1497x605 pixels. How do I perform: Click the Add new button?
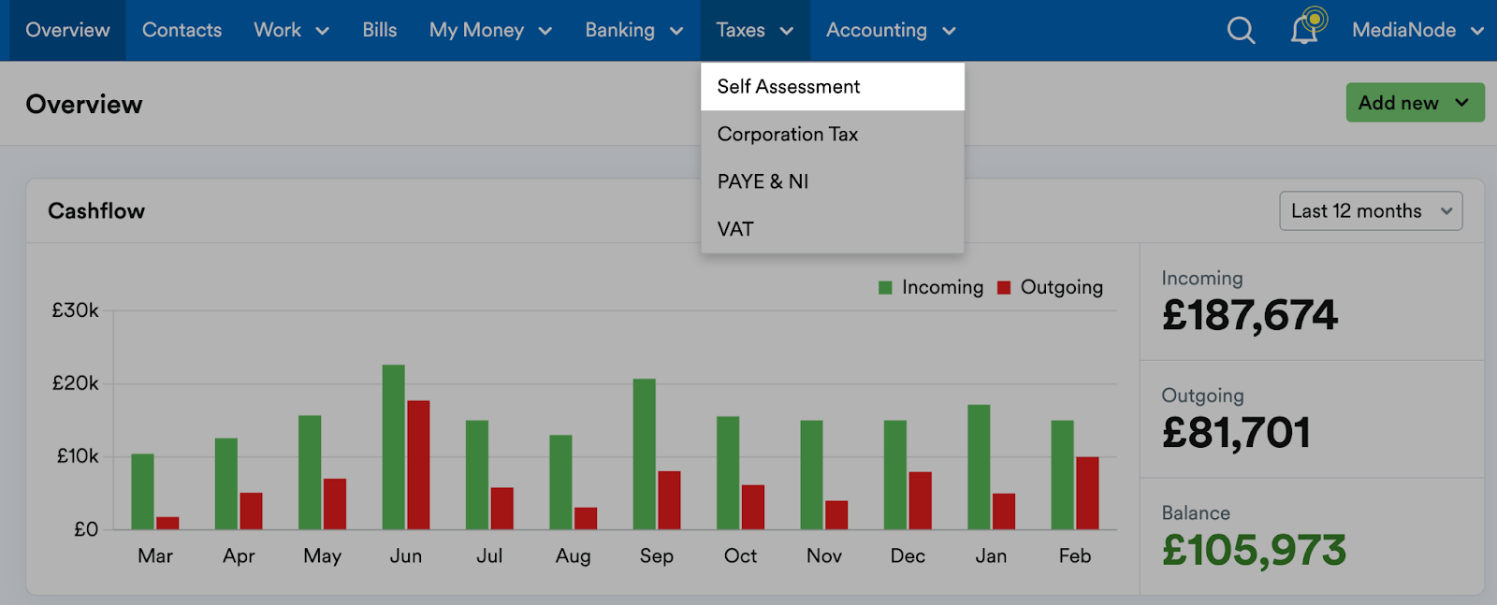[x=1415, y=103]
